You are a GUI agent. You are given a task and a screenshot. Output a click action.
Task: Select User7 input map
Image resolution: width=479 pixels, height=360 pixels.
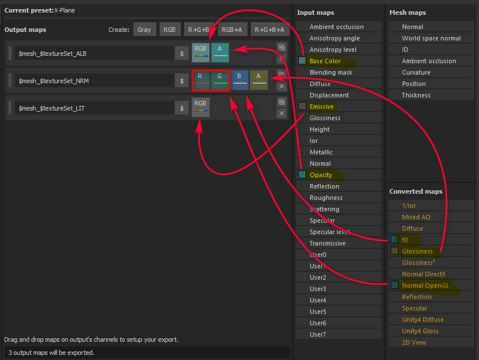point(339,334)
